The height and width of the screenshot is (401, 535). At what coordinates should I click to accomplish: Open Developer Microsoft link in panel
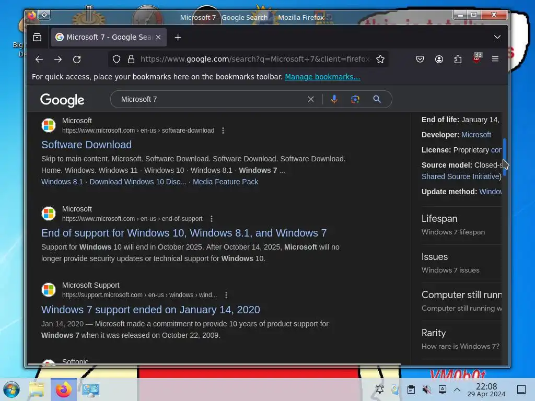pyautogui.click(x=476, y=135)
